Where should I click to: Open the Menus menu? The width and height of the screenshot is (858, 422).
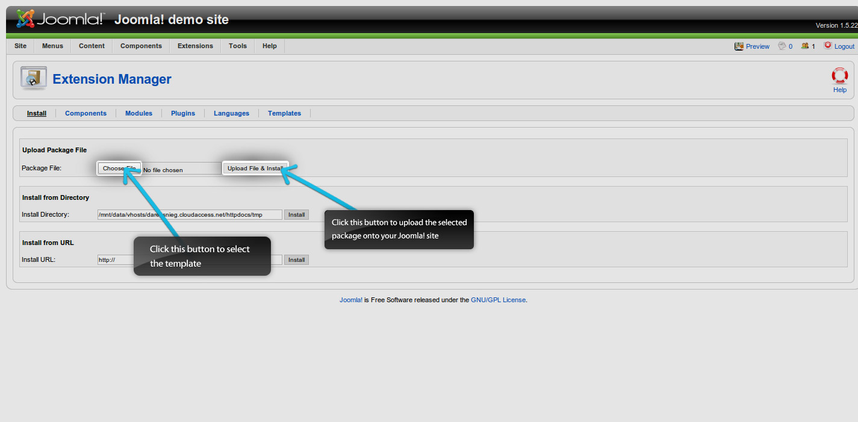[52, 46]
